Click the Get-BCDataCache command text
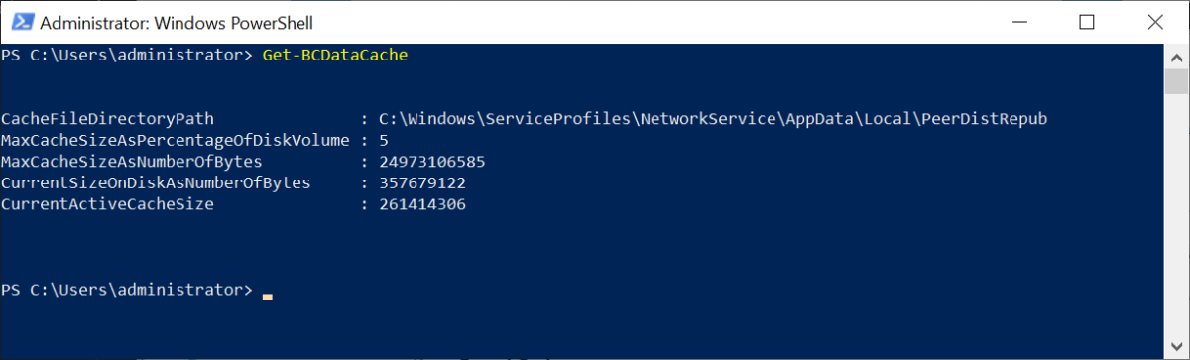 (335, 56)
